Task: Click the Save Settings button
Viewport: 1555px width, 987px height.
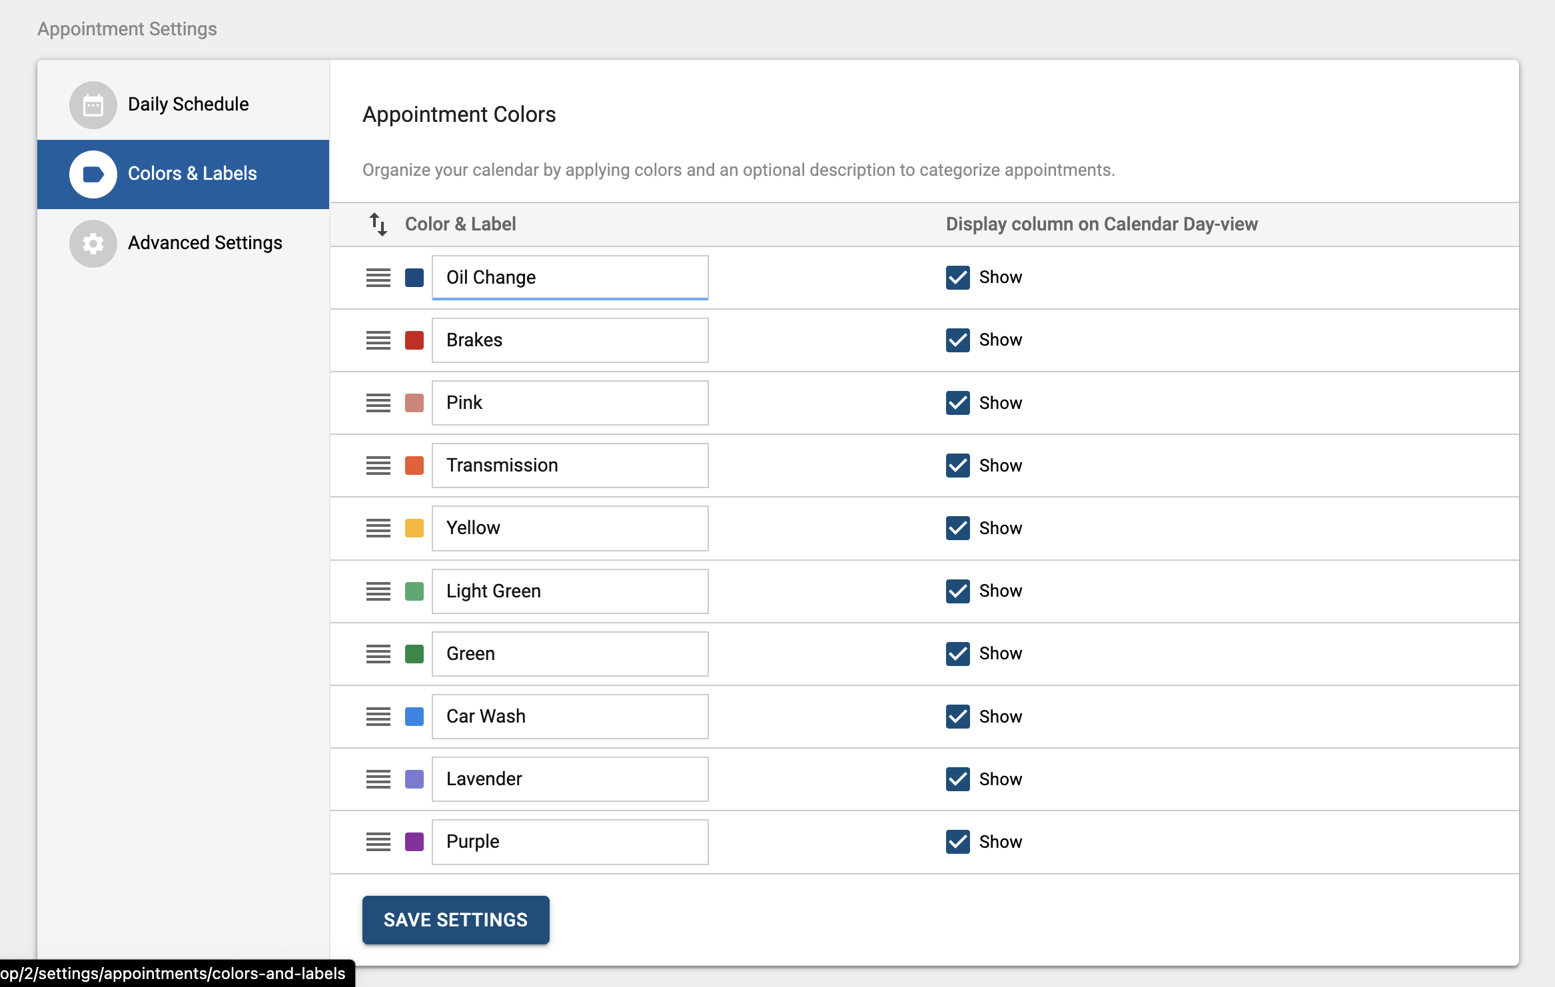Action: click(x=456, y=920)
